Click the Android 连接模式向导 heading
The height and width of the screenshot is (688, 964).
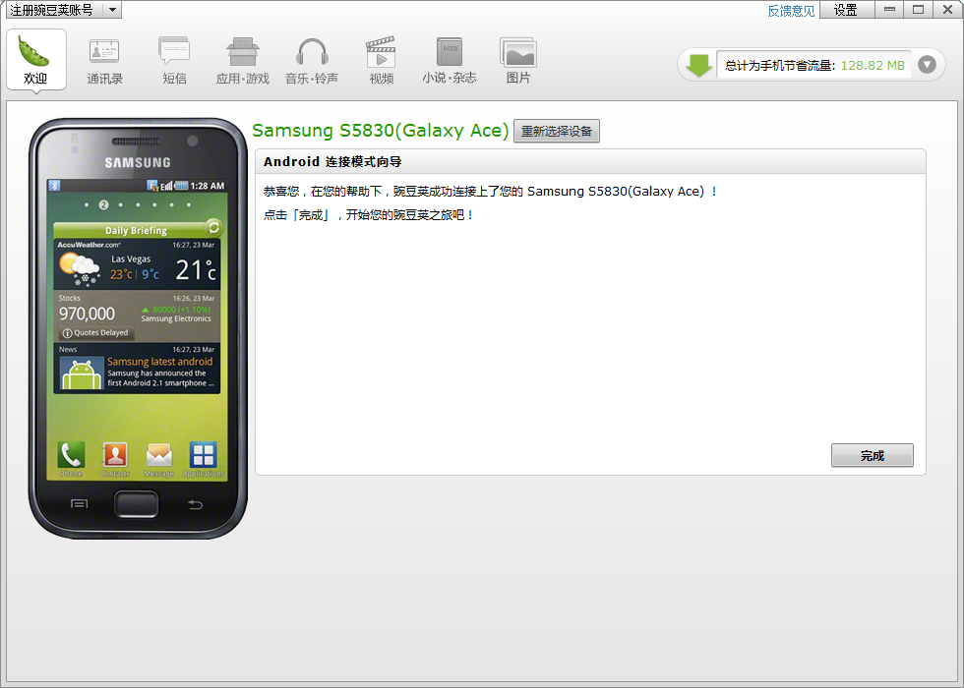point(332,161)
